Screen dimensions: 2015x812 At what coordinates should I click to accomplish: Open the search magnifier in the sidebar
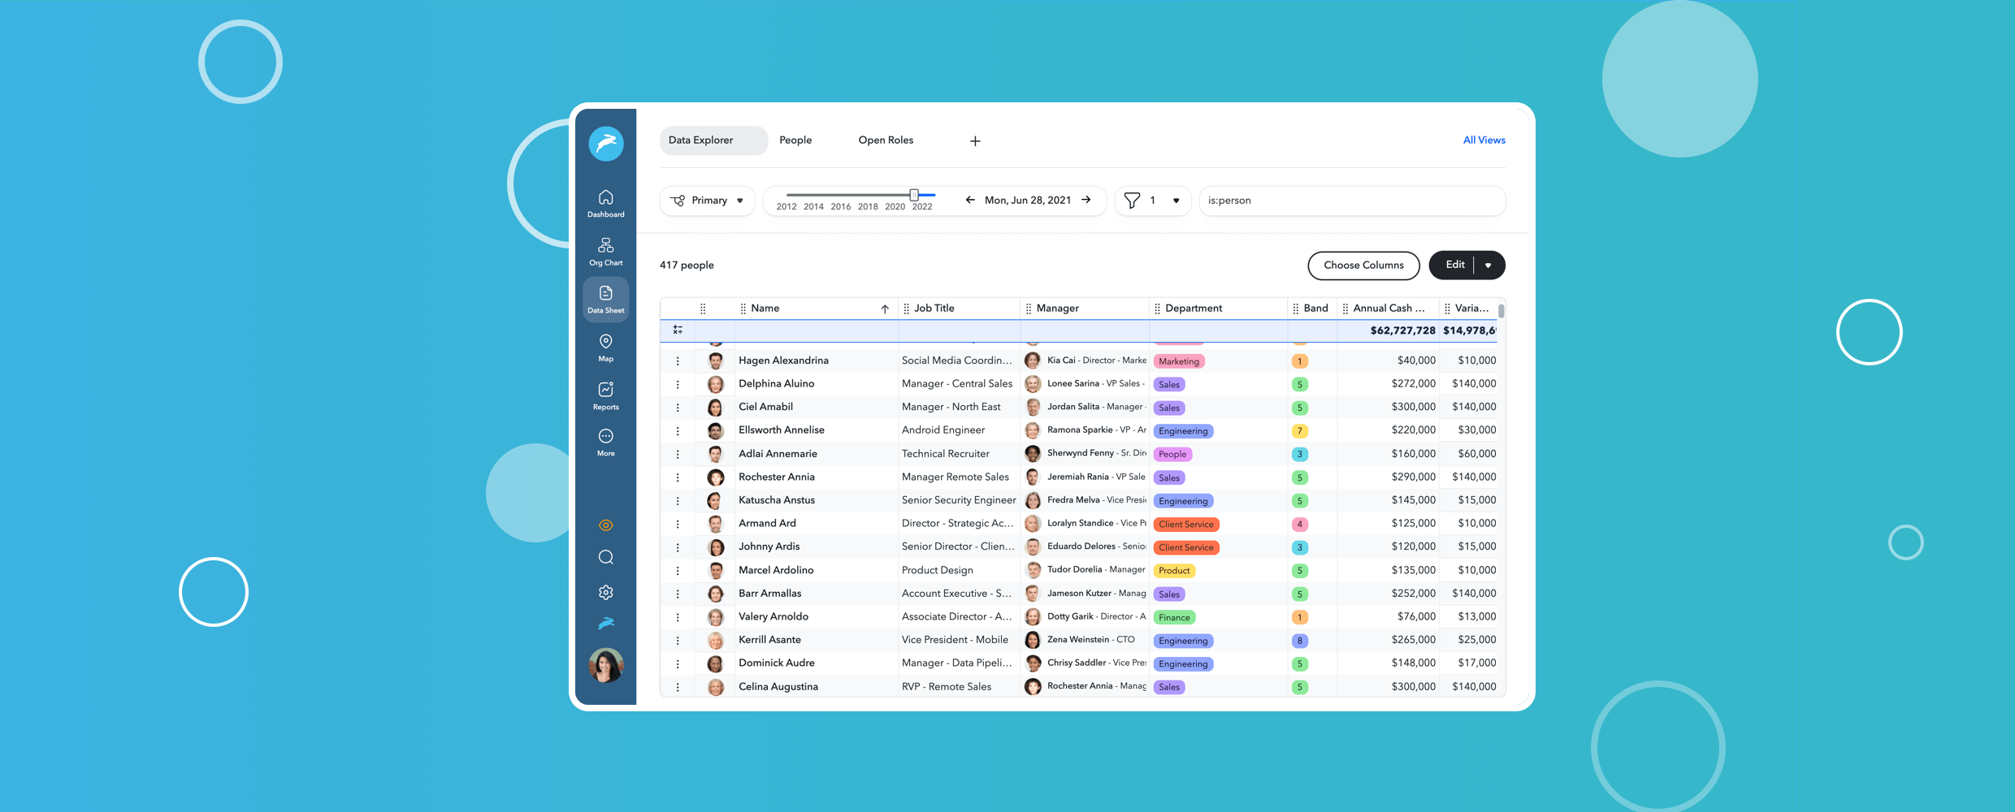pos(605,557)
